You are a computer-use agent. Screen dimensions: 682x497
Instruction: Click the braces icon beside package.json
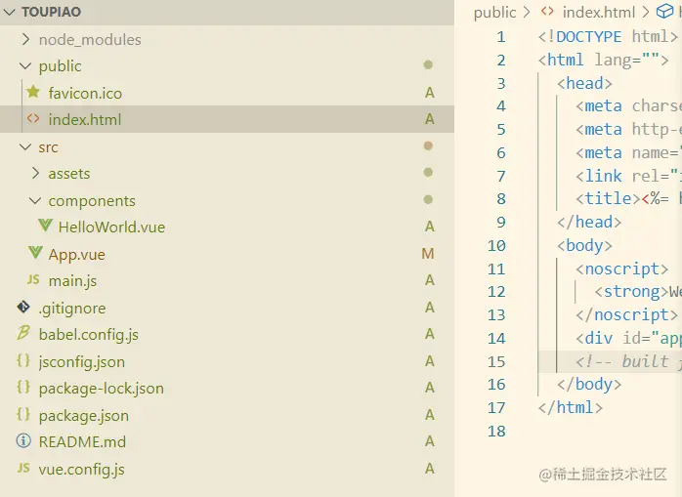(23, 414)
